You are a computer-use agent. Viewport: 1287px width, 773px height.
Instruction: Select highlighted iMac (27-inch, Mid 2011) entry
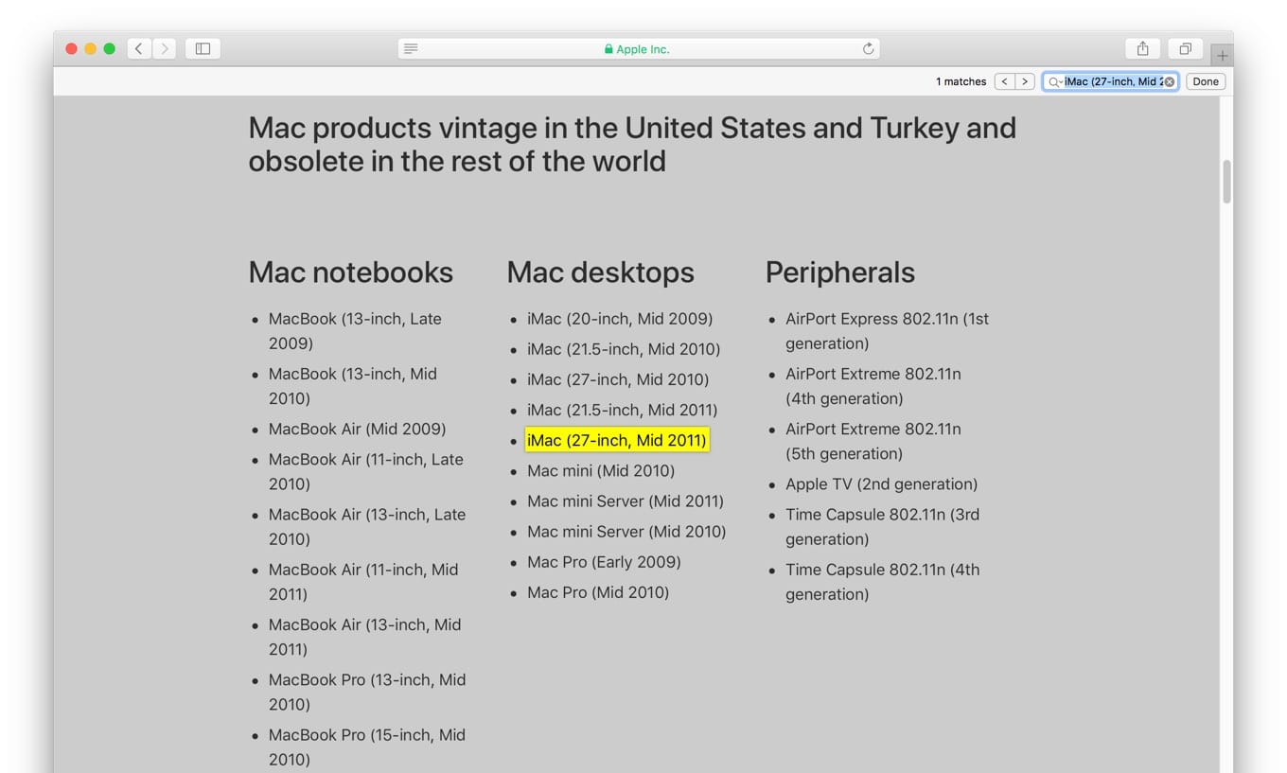617,440
